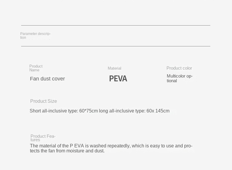This screenshot has width=232, height=170.
Task: Select the Product Size heading
Action: coord(43,101)
